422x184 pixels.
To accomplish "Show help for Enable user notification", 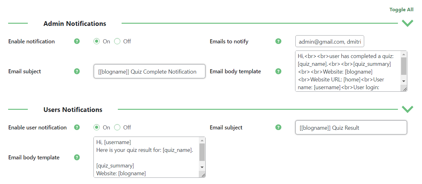I will (77, 127).
